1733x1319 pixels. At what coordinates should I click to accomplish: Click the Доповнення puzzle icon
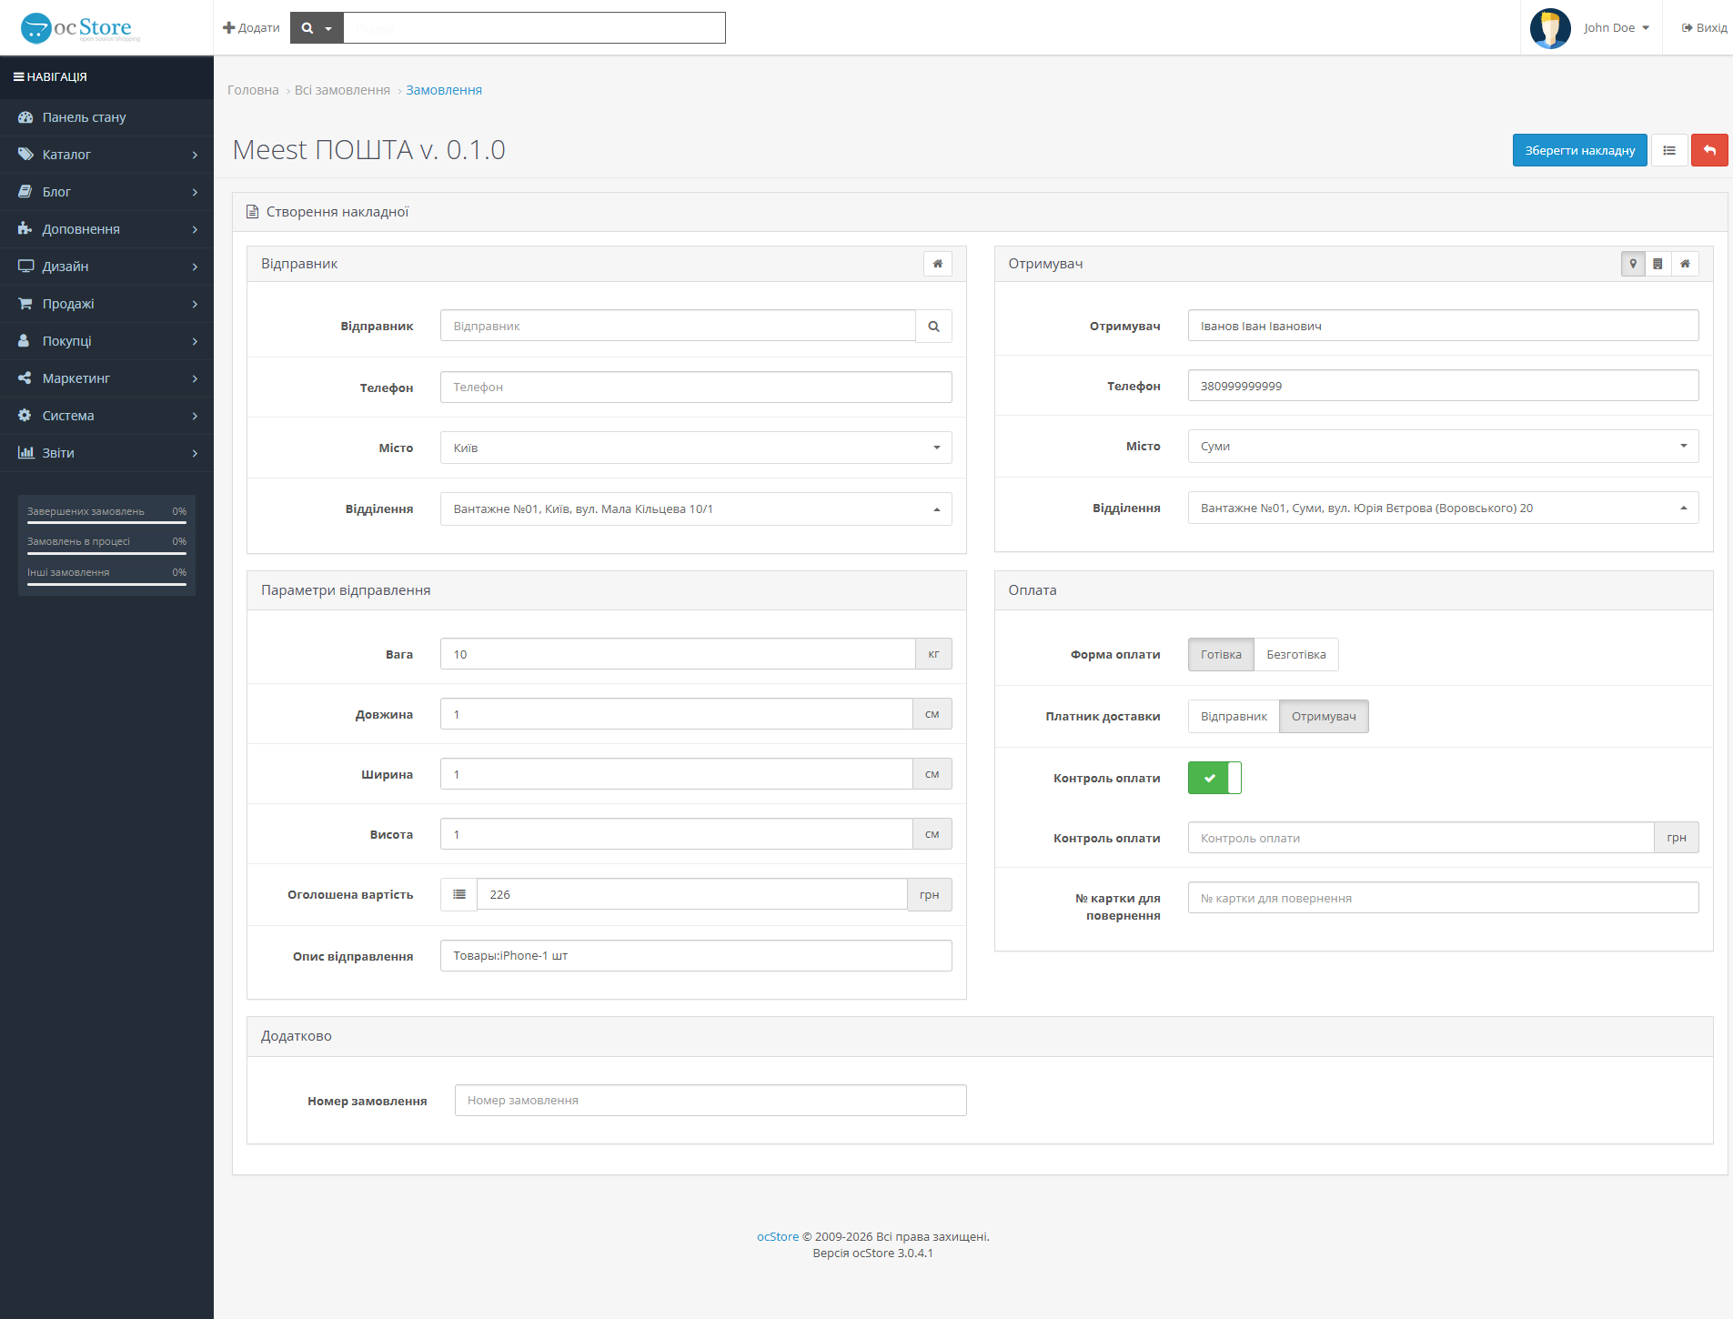click(x=25, y=229)
